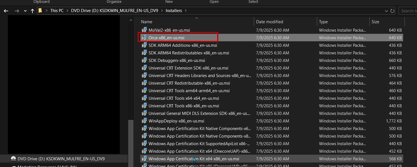Image resolution: width=417 pixels, height=167 pixels.
Task: Select the MsiVal2-x86_en-us.msi installer icon
Action: [144, 30]
